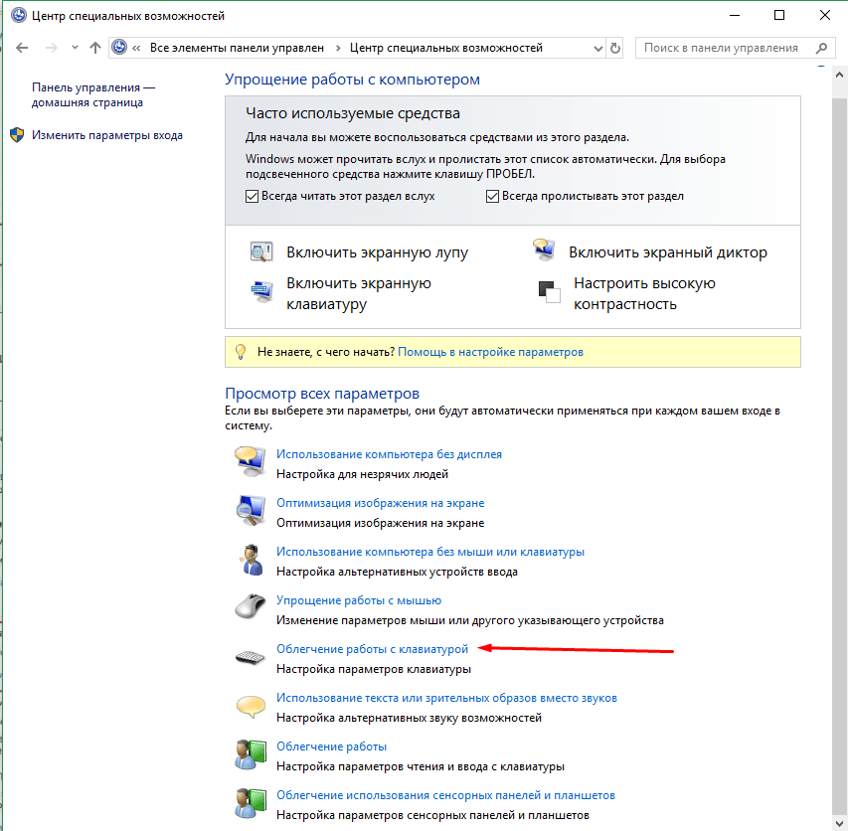
Task: Open Упрощение работы с мышью link
Action: [x=359, y=600]
